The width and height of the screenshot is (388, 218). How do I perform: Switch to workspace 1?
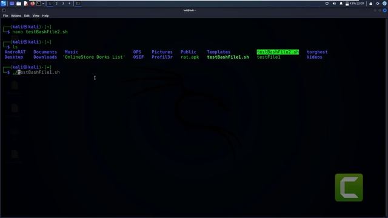click(50, 4)
